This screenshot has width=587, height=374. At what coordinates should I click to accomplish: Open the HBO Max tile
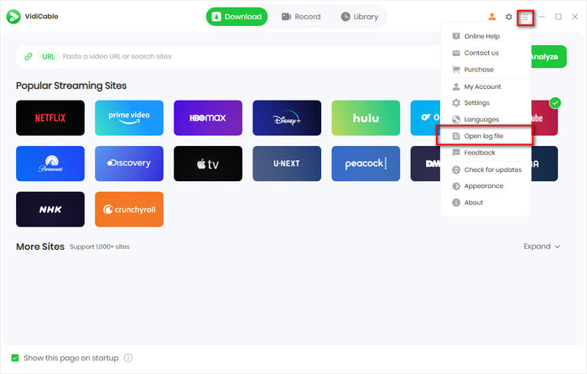tap(208, 118)
